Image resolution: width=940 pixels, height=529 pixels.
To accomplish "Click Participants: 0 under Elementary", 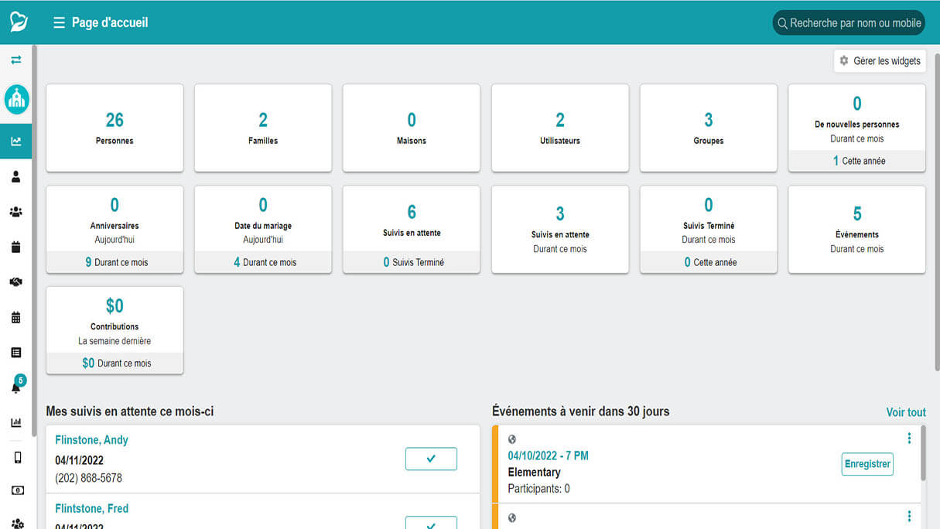I will (x=538, y=489).
